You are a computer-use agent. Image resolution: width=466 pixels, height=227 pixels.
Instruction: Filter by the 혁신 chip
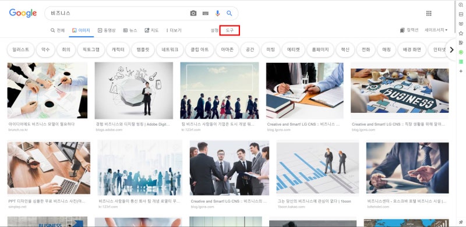tap(345, 50)
